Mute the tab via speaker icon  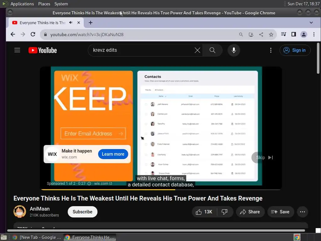click(71, 23)
